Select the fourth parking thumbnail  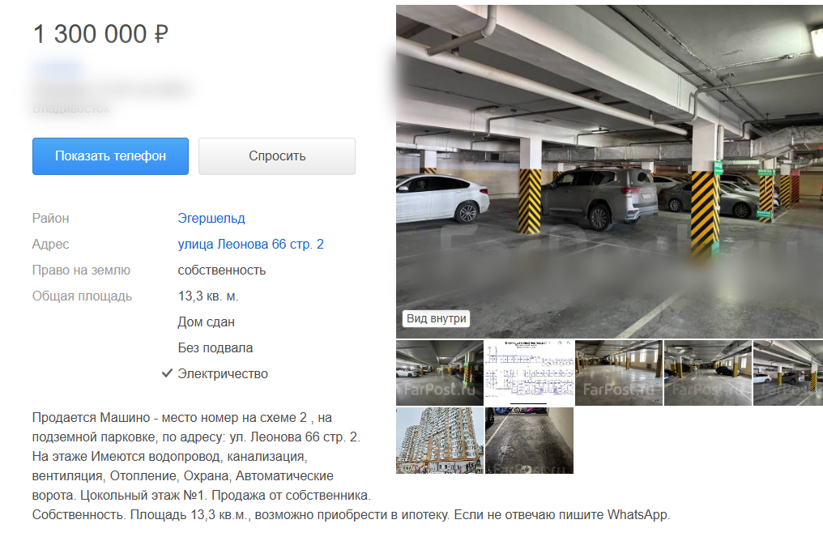pyautogui.click(x=707, y=373)
